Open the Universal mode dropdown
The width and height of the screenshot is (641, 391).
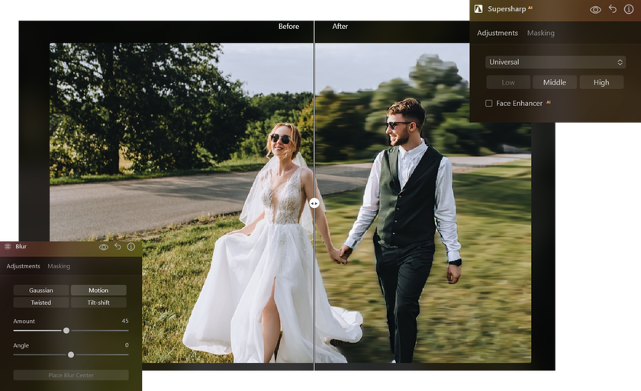tap(556, 62)
